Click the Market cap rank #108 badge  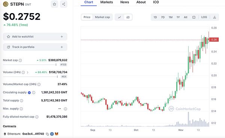[63, 64]
